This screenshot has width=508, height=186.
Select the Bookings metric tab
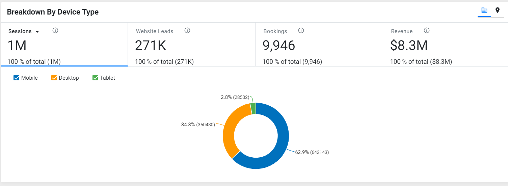coord(319,45)
